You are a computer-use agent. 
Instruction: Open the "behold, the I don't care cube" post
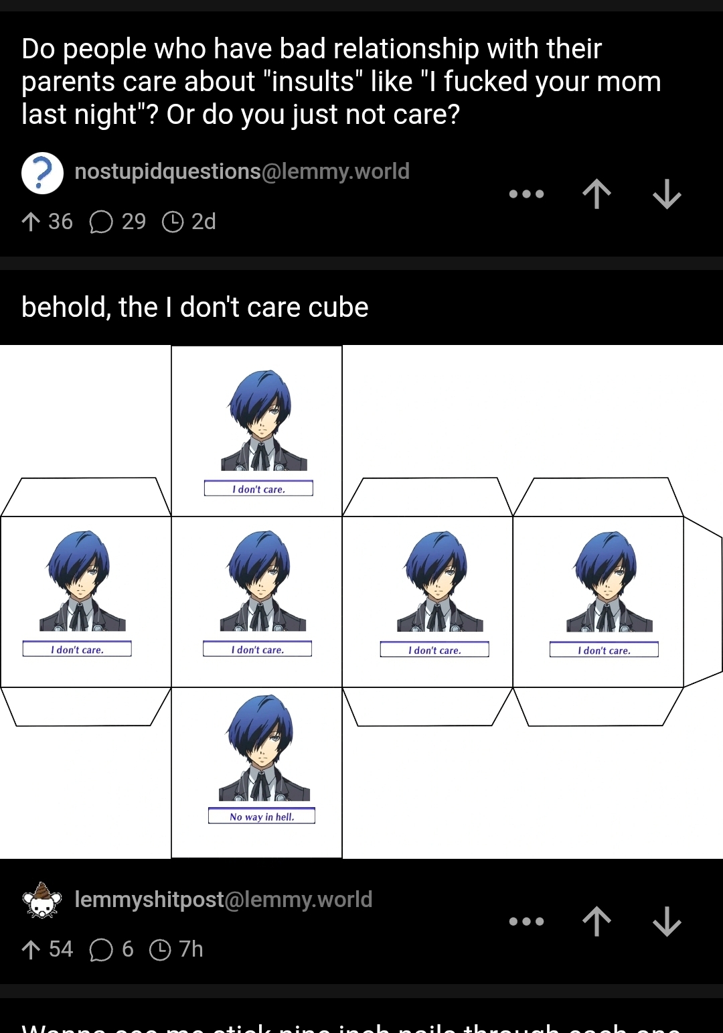tap(195, 307)
